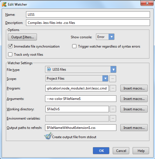Insert macro for Arguments field
This screenshot has height=159, width=155.
click(134, 99)
